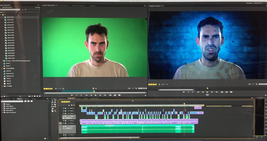Open Sequence 01 timeline tab
Viewport: 267px width, 141px height.
pos(63,99)
